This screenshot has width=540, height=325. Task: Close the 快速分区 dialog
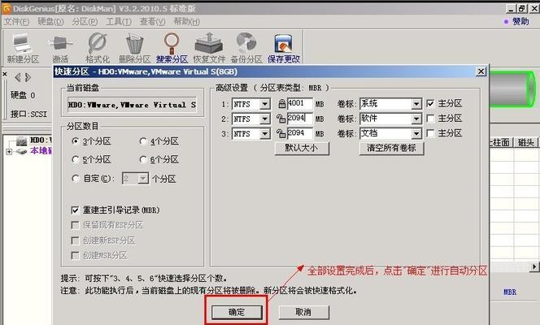tap(481, 71)
